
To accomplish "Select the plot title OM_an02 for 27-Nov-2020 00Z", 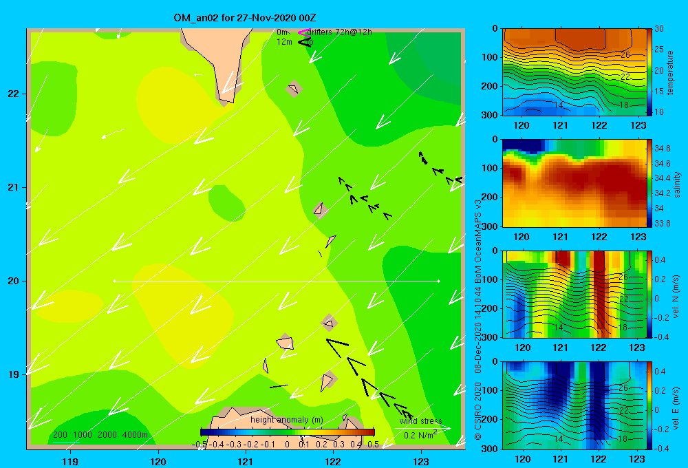I will [245, 18].
